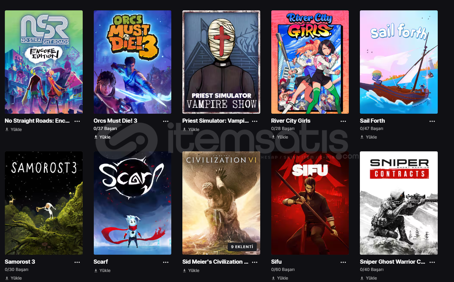
Task: Open the River City Girls cover art
Action: 310,62
